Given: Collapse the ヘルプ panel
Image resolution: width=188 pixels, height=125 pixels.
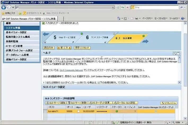Looking at the screenshot, I should tap(178, 53).
